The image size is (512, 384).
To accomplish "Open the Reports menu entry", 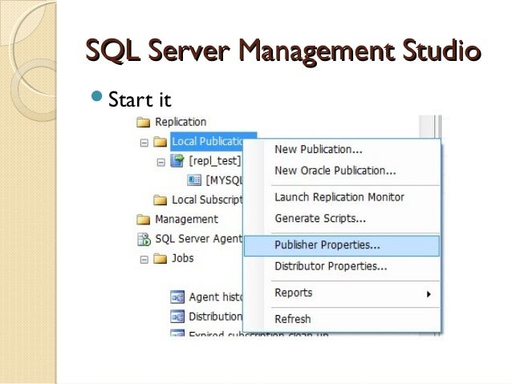I will [x=342, y=293].
